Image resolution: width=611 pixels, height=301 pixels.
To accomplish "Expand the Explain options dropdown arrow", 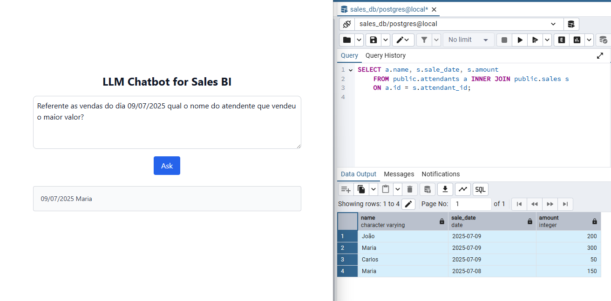I will pyautogui.click(x=589, y=40).
